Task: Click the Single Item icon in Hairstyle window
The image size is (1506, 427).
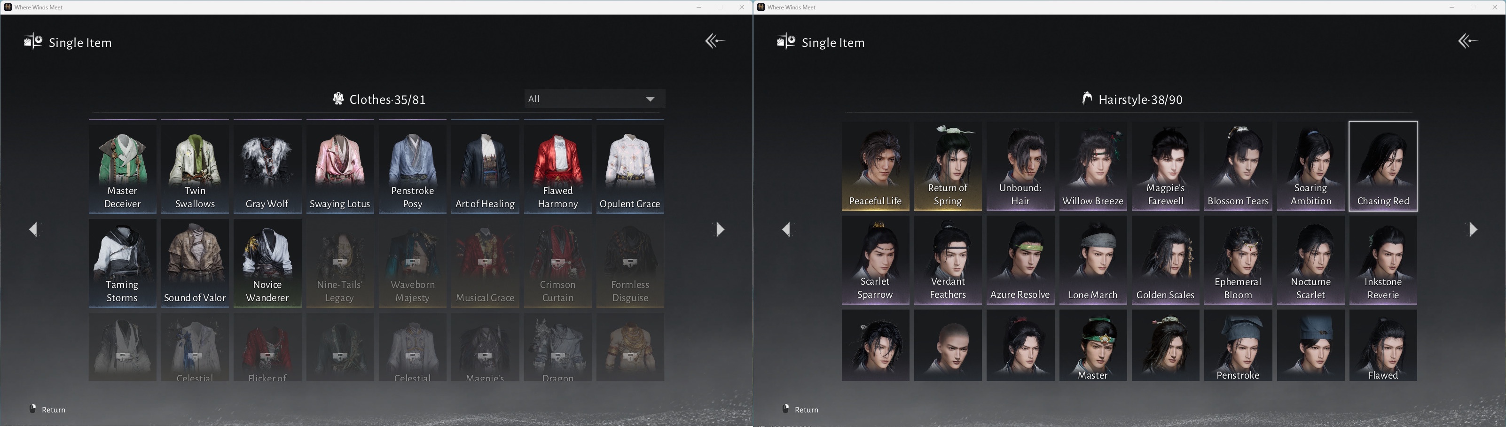Action: coord(786,41)
